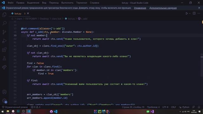The image size is (203, 114).
Task: Open the Windows Start button
Action: click(x=3, y=111)
